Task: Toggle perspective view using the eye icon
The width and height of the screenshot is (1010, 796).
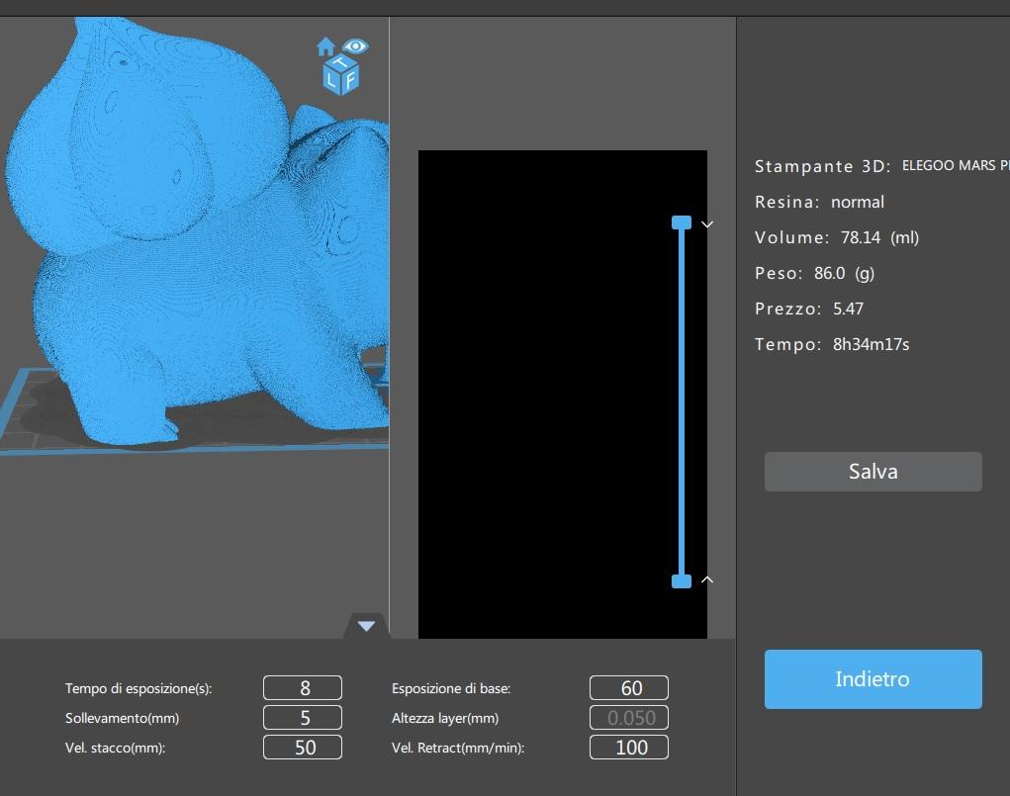Action: click(x=355, y=45)
